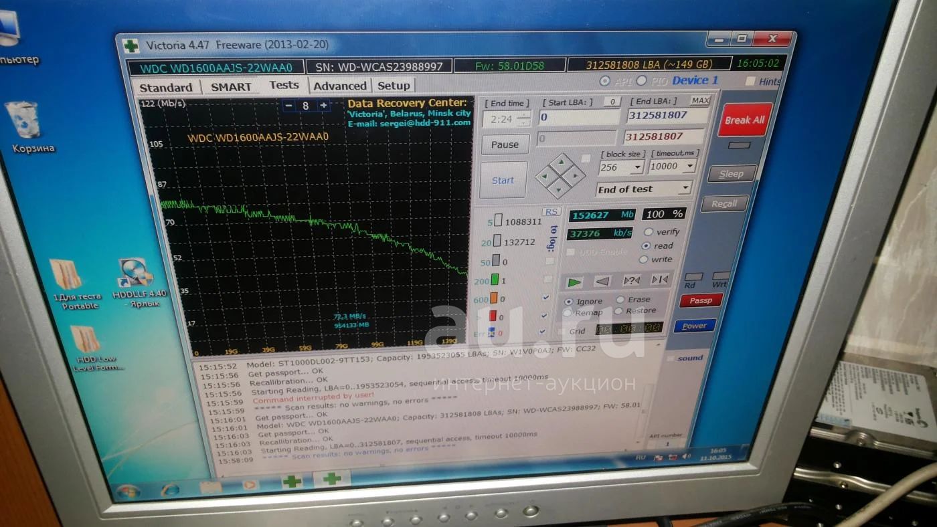Switch to the Tests tab
This screenshot has width=937, height=527.
click(284, 85)
